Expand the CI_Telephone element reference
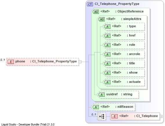This screenshot has height=126, width=165. point(161,116)
